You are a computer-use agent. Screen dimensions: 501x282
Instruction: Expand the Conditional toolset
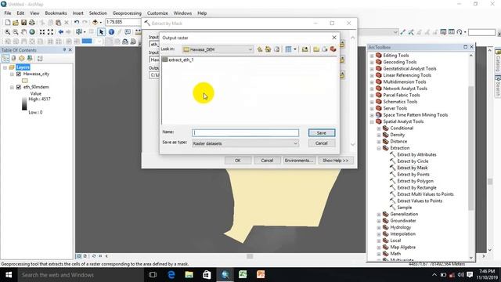click(x=379, y=128)
